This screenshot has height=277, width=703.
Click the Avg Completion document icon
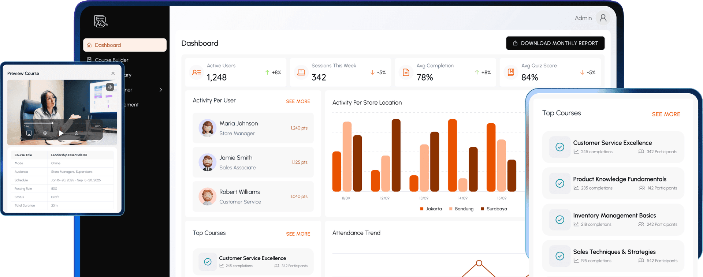coord(406,72)
